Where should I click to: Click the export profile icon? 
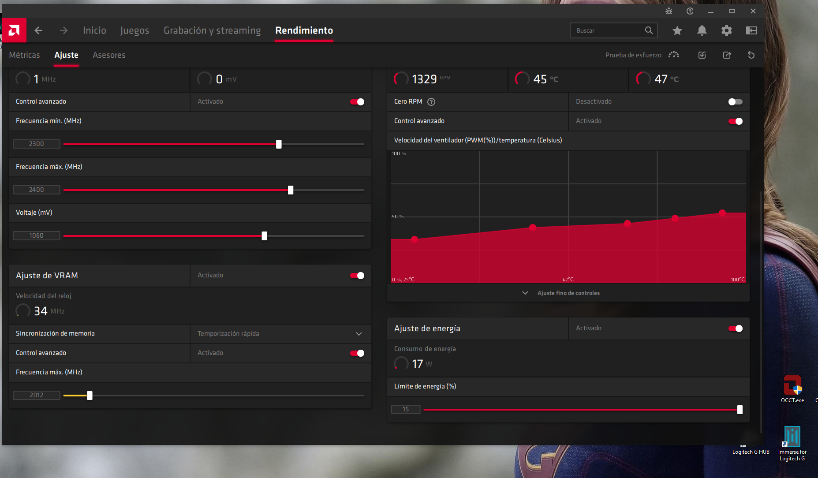727,55
